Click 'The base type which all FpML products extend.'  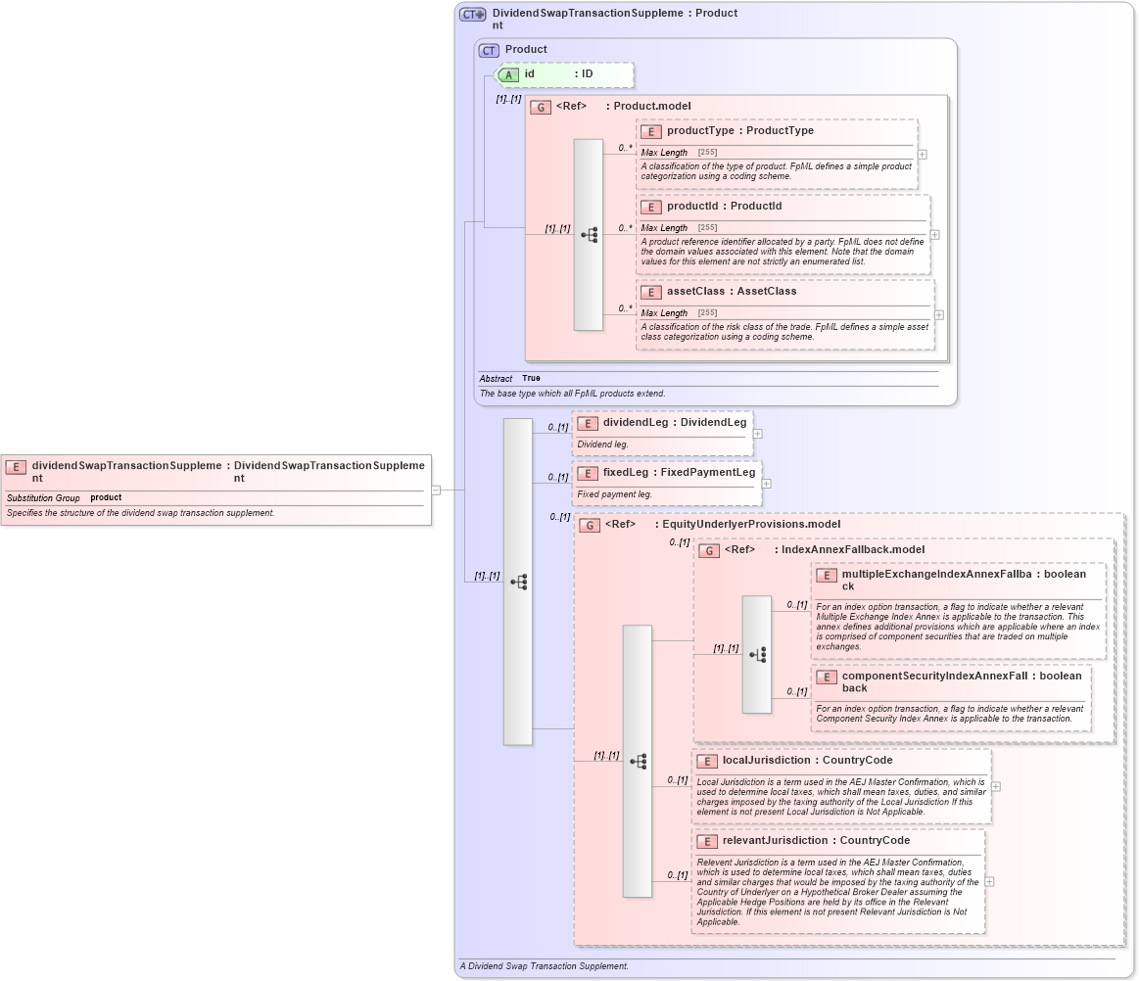tap(572, 394)
